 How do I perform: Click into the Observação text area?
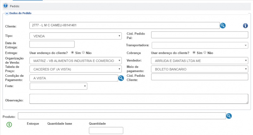[139, 99]
